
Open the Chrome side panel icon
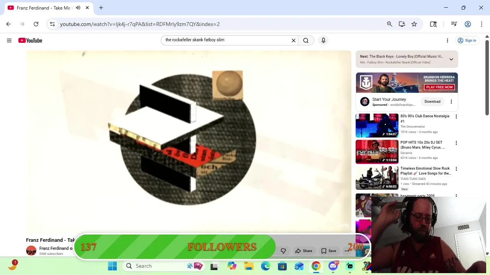[x=433, y=24]
